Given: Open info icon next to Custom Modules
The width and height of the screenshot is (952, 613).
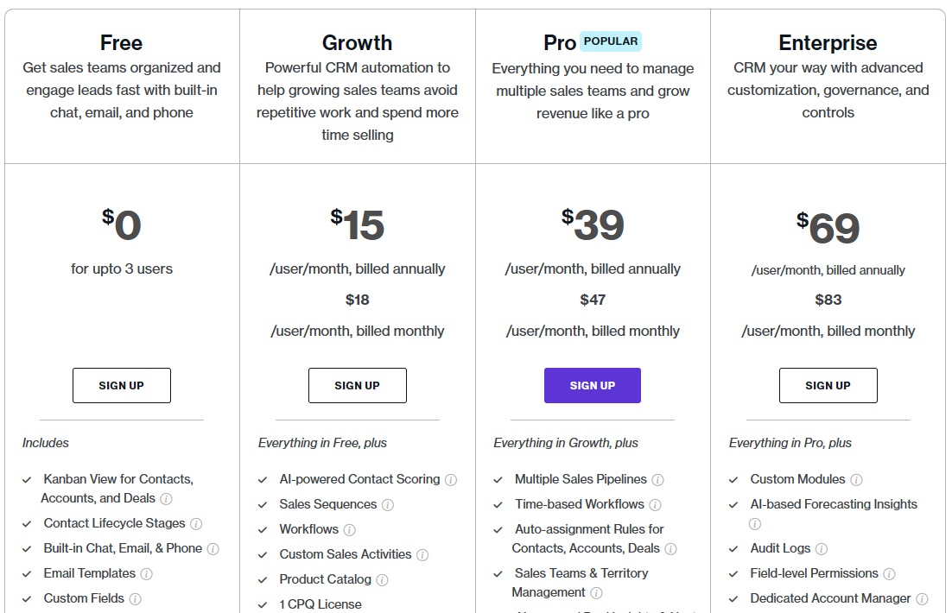Looking at the screenshot, I should [856, 480].
